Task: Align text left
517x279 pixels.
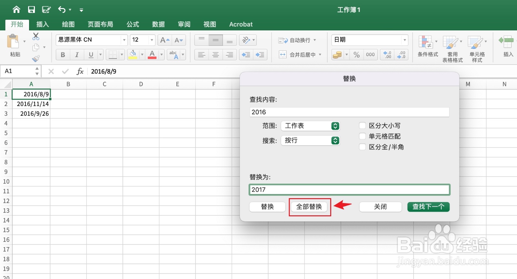Action: (202, 55)
